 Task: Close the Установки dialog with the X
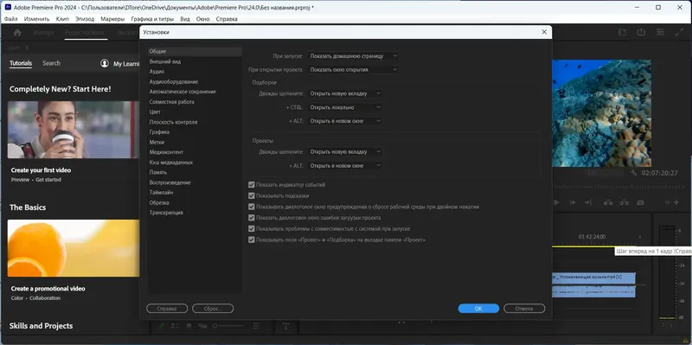click(x=544, y=32)
